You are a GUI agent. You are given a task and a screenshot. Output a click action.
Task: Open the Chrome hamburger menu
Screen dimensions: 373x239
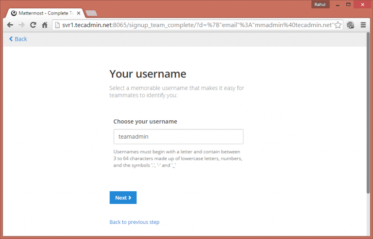coord(363,25)
